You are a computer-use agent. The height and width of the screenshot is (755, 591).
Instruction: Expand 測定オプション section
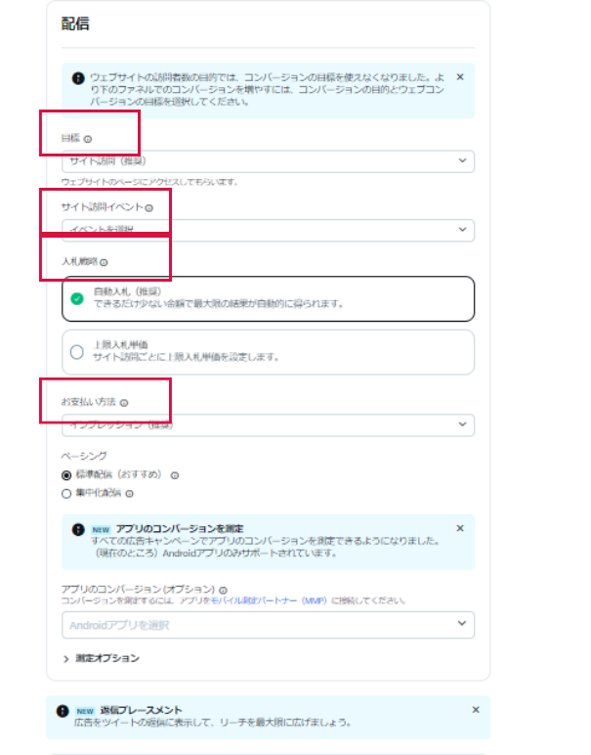point(101,658)
